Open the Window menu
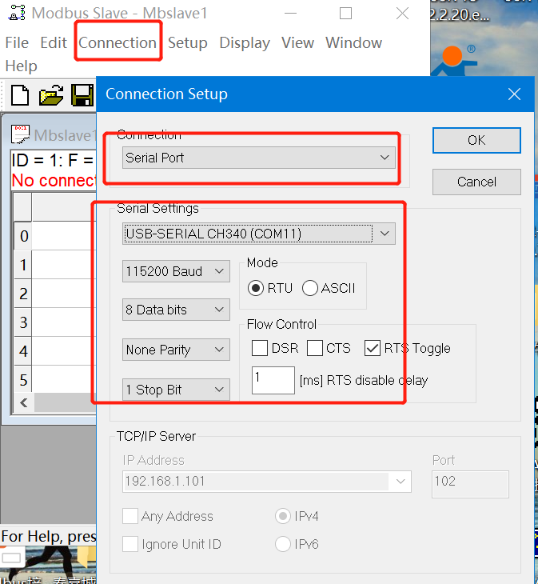The height and width of the screenshot is (584, 538). tap(354, 43)
